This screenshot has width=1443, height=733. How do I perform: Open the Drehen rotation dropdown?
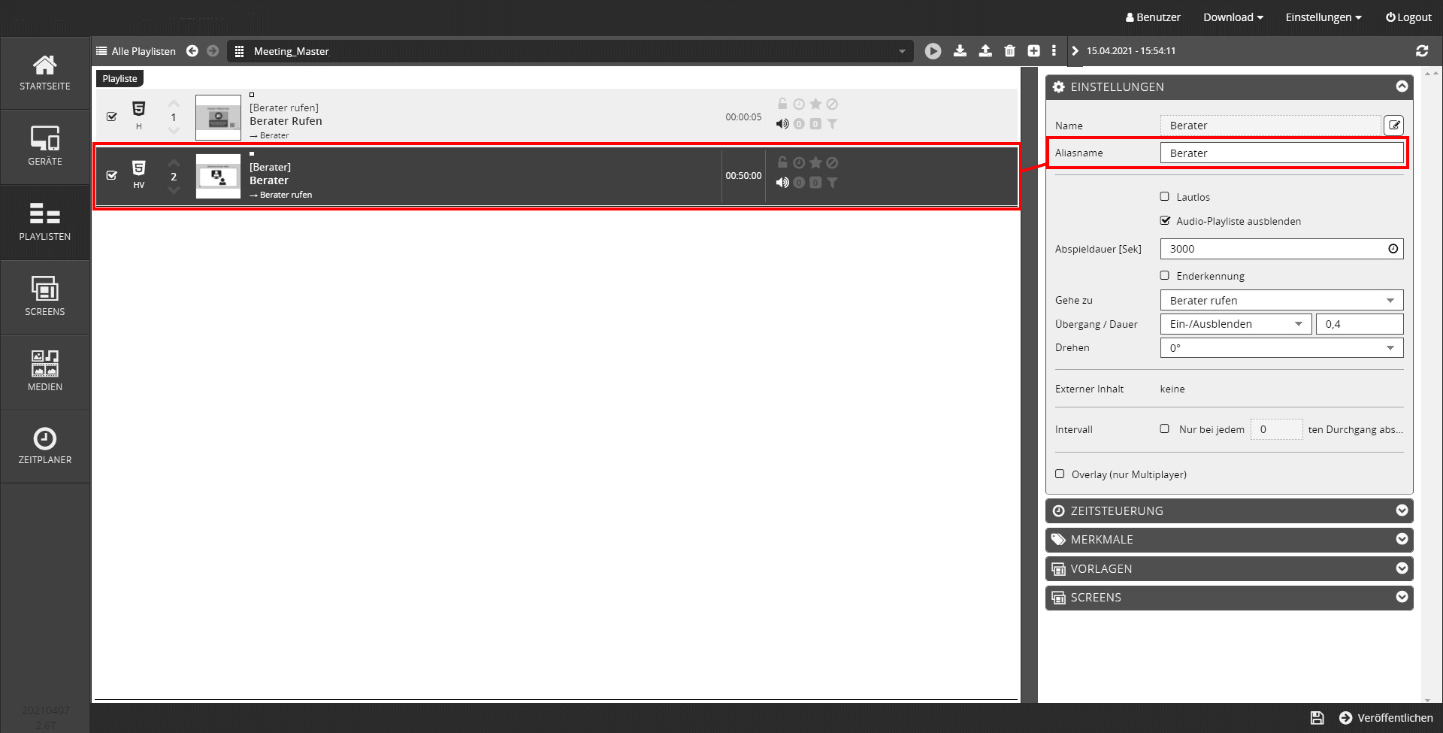pyautogui.click(x=1281, y=348)
